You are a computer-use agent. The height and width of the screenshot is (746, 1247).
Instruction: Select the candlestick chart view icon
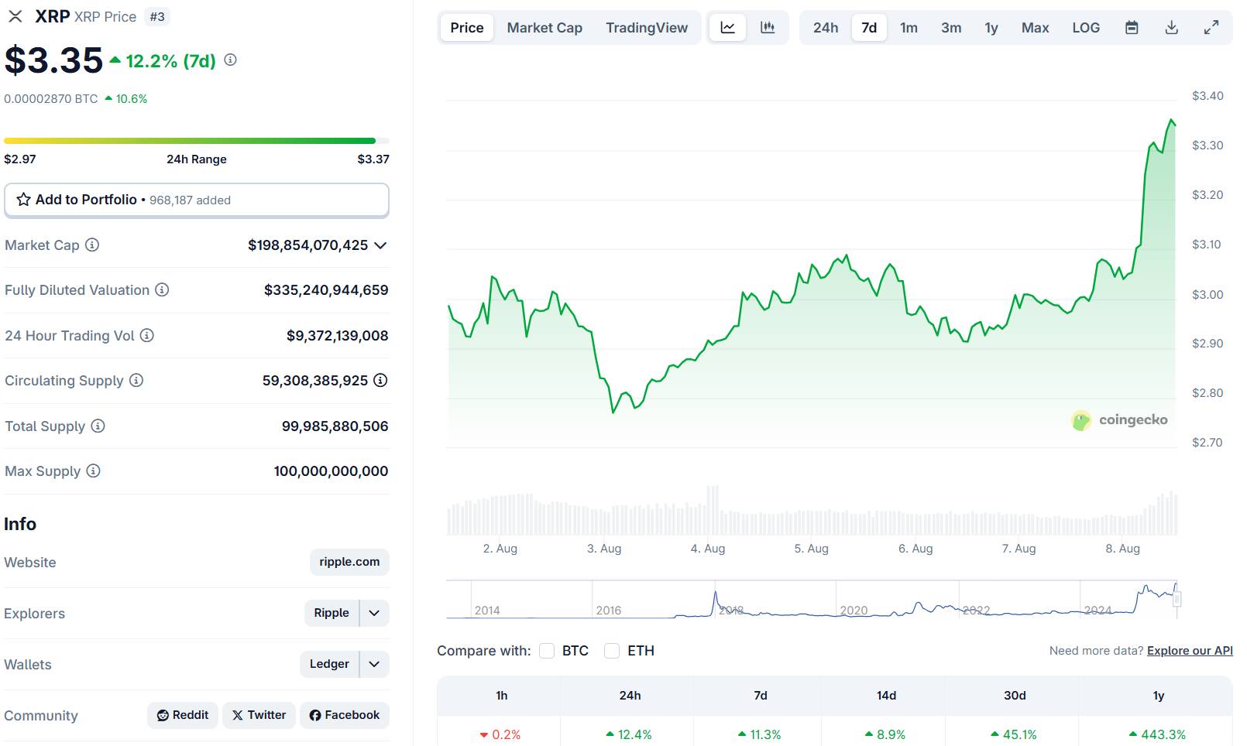point(768,28)
